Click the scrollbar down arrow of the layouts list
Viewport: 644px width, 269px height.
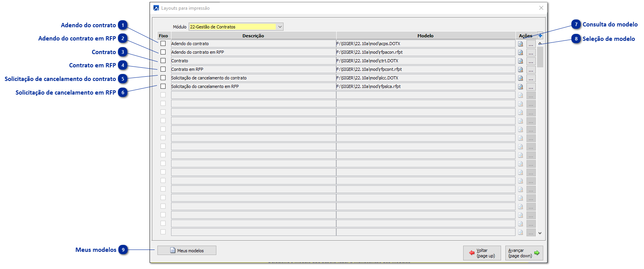540,233
